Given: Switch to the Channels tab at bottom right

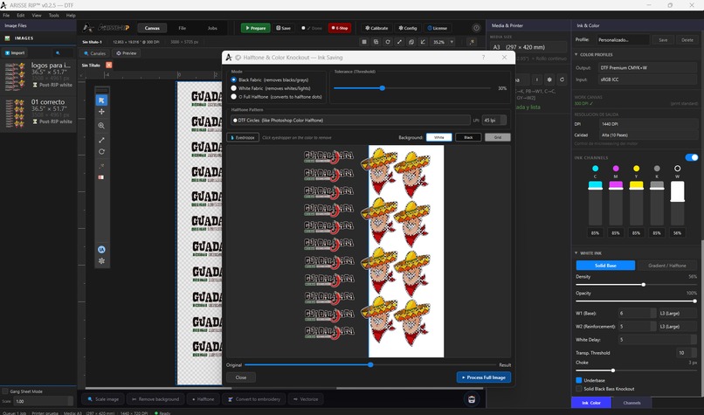Looking at the screenshot, I should click(x=632, y=403).
